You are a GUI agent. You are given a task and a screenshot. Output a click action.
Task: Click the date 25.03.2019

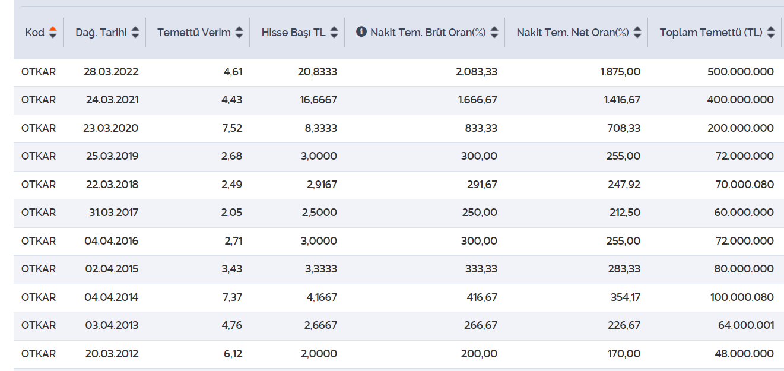point(112,156)
